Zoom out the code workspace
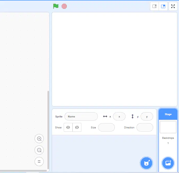Screen dimensions: 179x173 click(39, 150)
